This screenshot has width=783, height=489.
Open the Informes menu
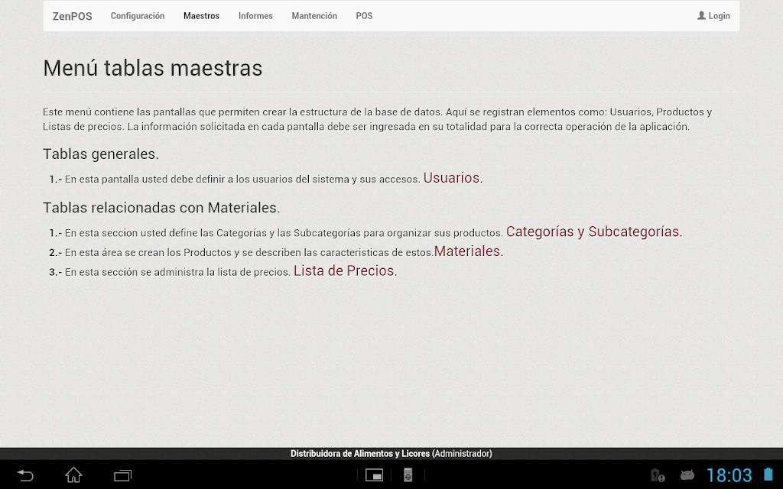point(255,16)
